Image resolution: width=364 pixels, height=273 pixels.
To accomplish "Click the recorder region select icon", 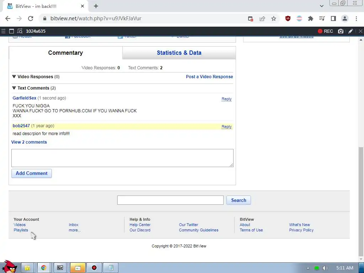I will [20, 31].
